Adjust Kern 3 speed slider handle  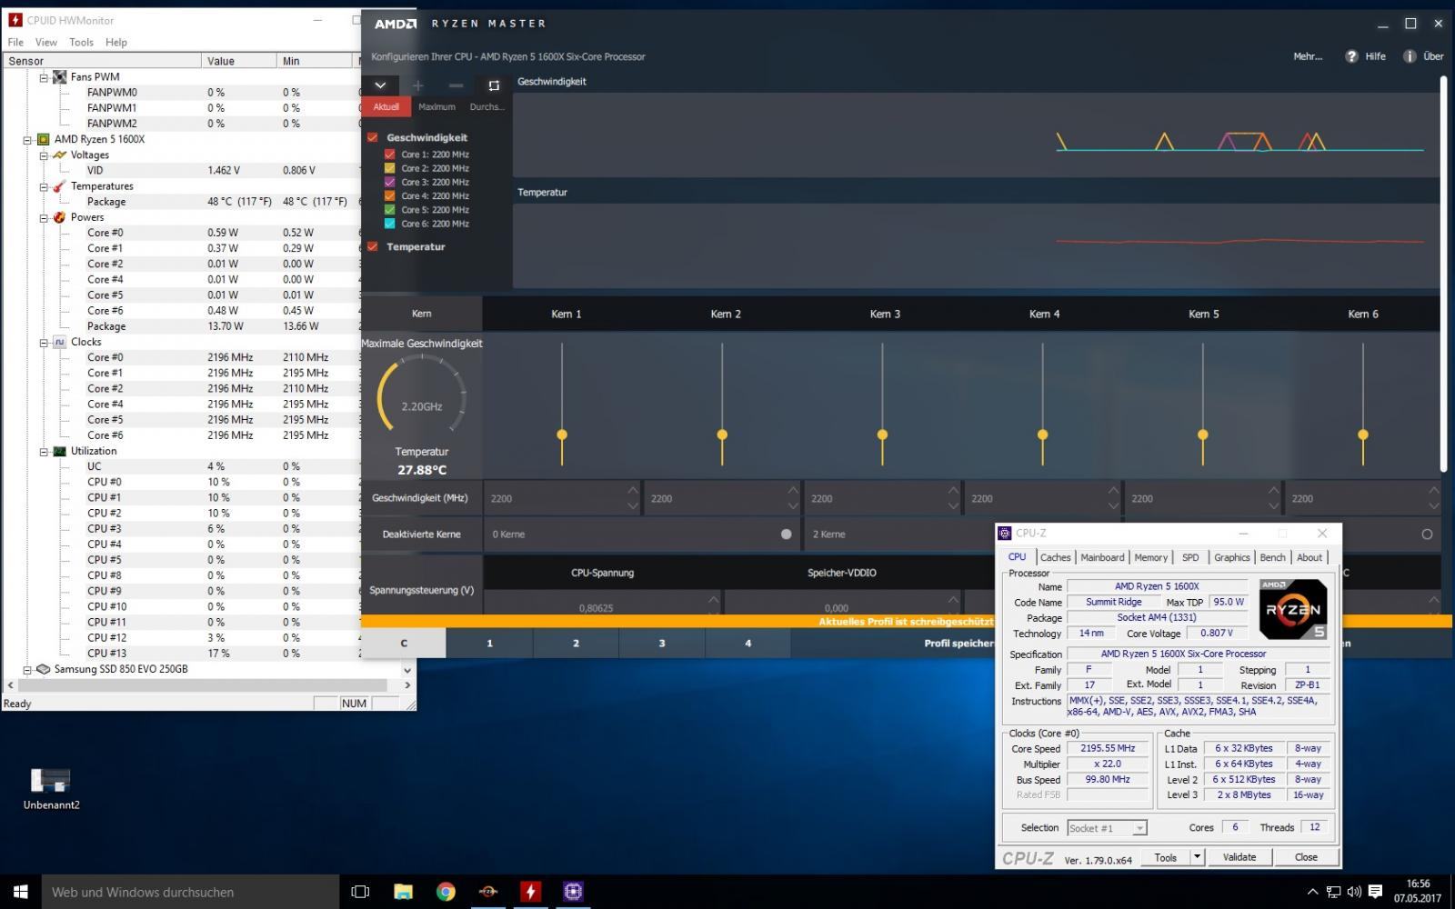click(x=882, y=435)
